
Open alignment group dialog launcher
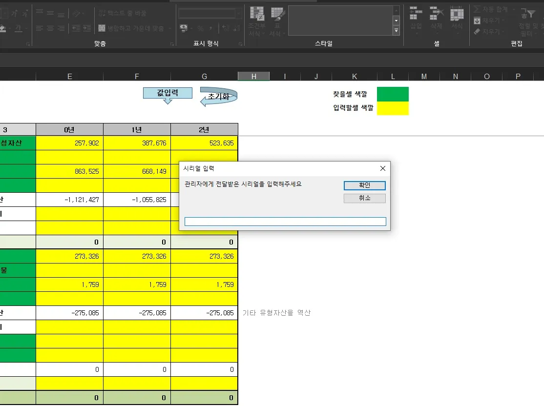(172, 44)
